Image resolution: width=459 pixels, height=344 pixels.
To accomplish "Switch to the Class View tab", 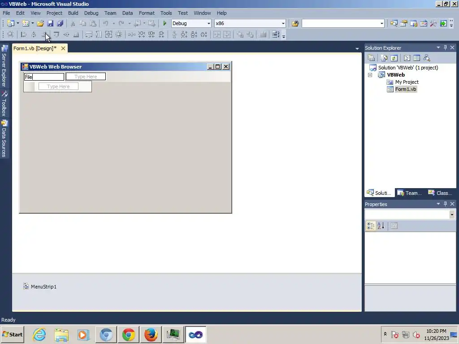I will [x=440, y=193].
